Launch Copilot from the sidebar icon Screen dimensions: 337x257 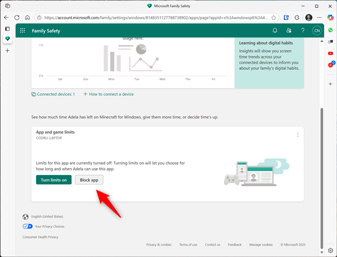[x=330, y=17]
